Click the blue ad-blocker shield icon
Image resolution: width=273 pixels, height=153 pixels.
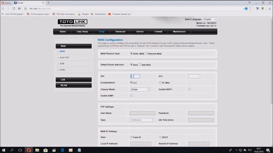click(246, 8)
